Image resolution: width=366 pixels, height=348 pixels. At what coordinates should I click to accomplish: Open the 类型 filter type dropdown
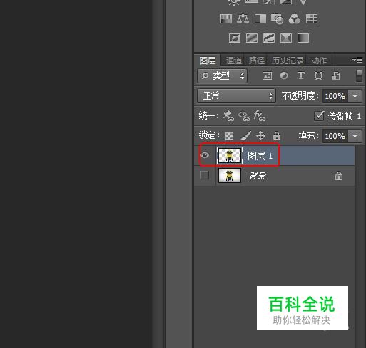point(222,76)
